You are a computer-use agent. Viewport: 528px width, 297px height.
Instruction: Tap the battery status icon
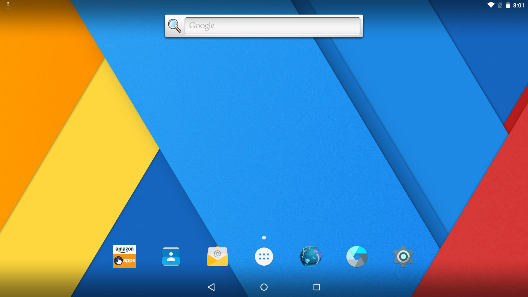tap(508, 5)
